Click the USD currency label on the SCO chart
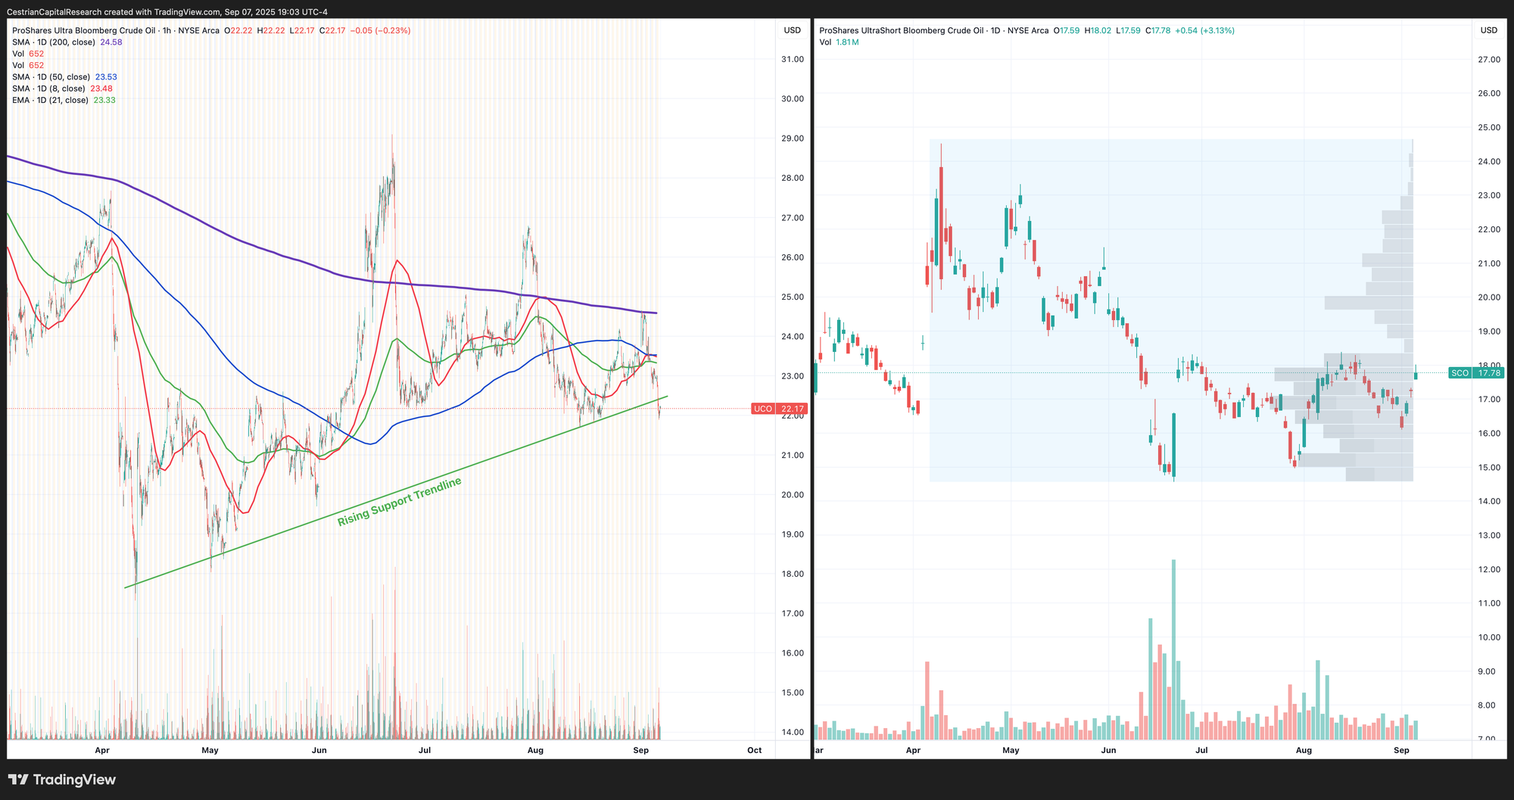This screenshot has height=800, width=1514. click(x=1488, y=30)
